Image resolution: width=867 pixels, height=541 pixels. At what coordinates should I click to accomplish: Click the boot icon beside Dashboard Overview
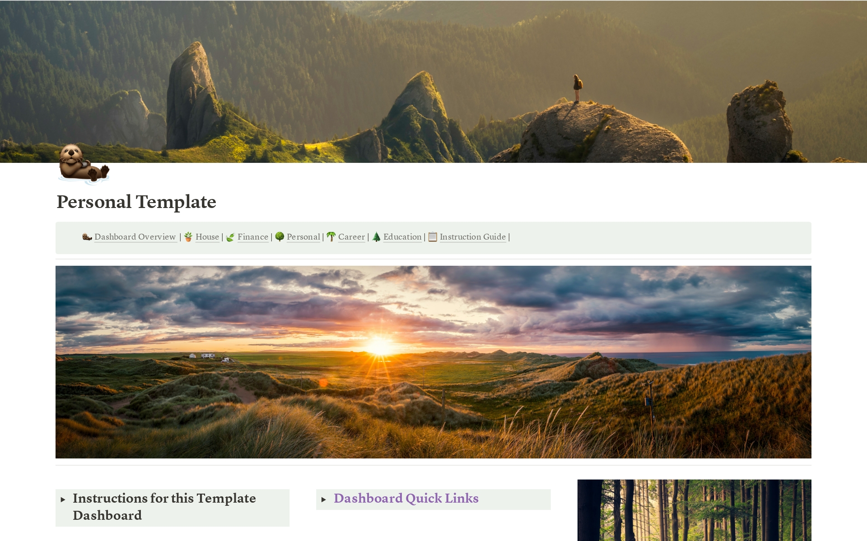click(87, 237)
